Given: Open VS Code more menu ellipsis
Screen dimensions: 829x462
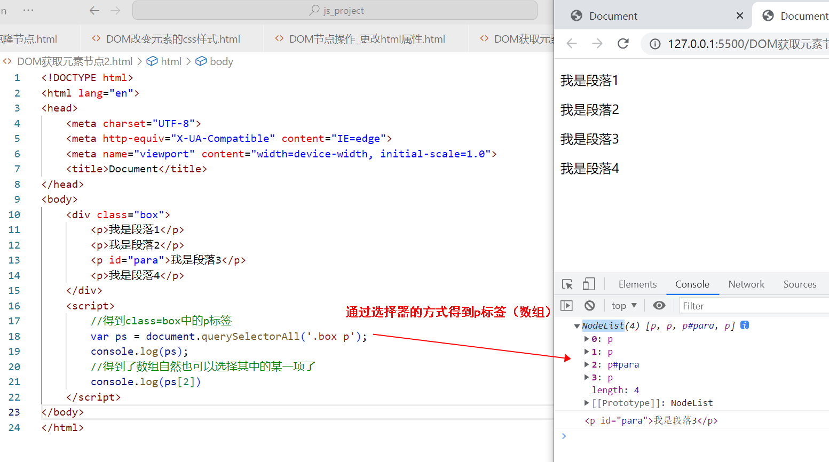Looking at the screenshot, I should [x=28, y=10].
